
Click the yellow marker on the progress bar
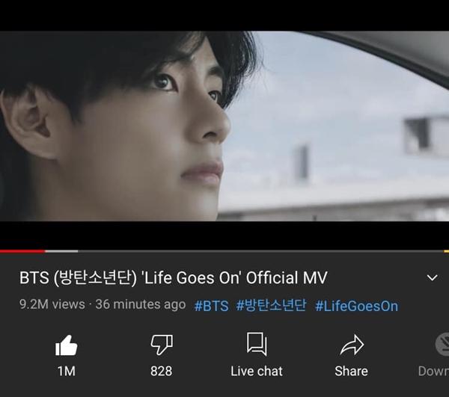pos(447,251)
